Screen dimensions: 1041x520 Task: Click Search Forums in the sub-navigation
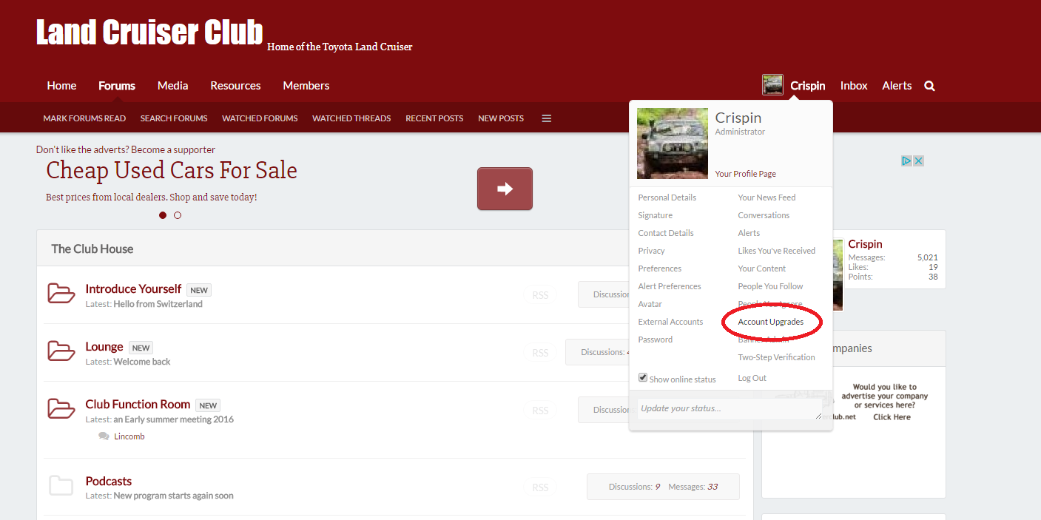pos(174,118)
